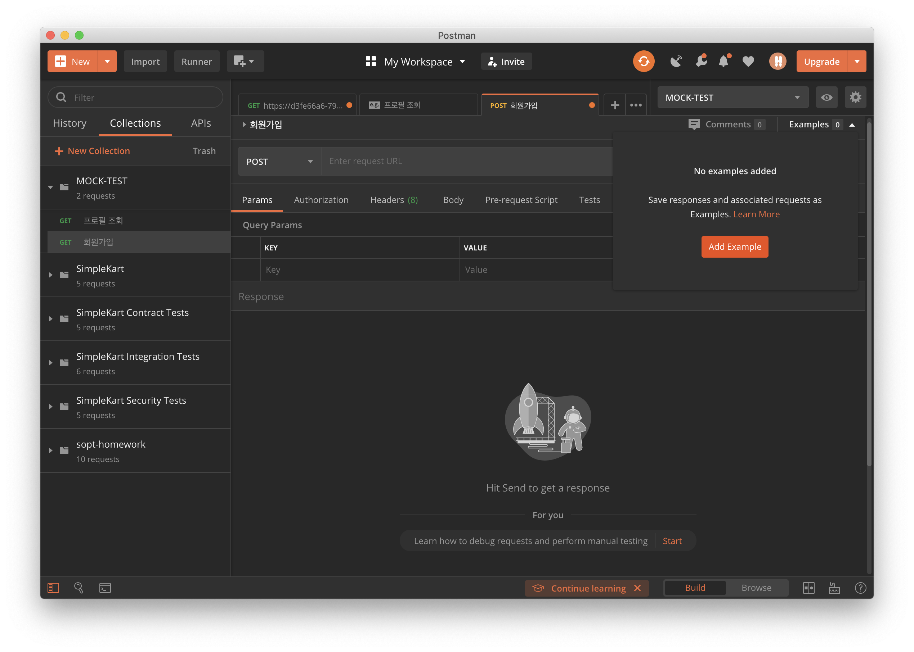Open Find and Replace magnifier
The width and height of the screenshot is (914, 652).
(79, 588)
